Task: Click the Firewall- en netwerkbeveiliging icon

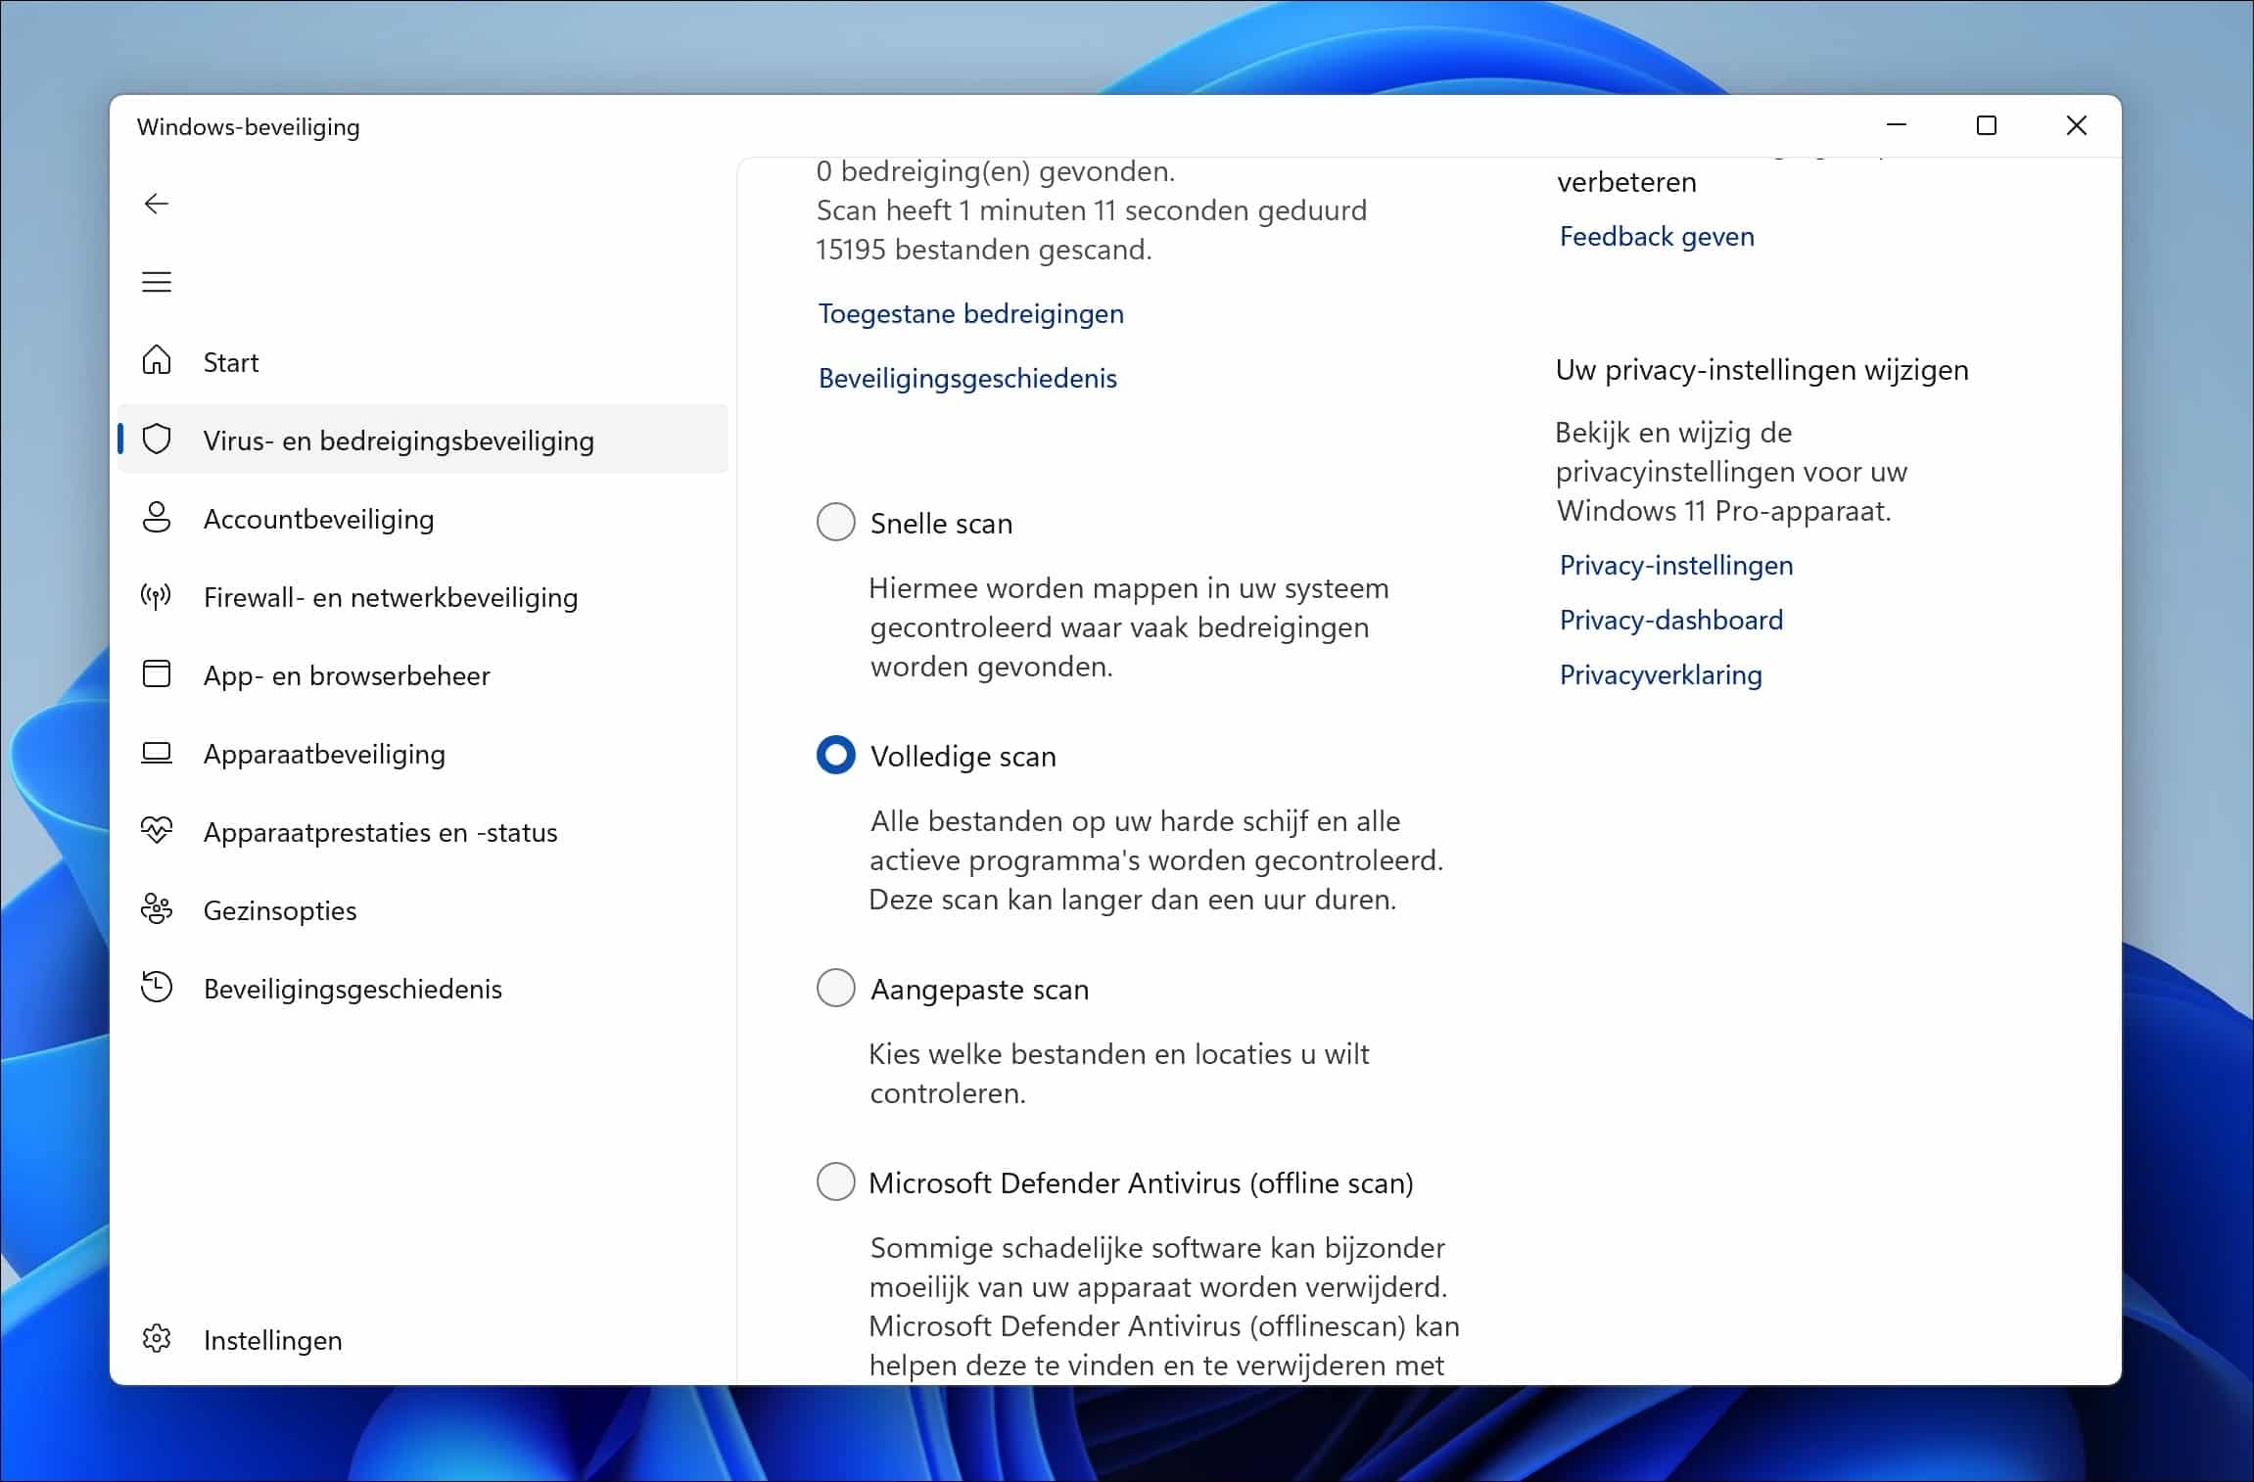Action: point(158,596)
